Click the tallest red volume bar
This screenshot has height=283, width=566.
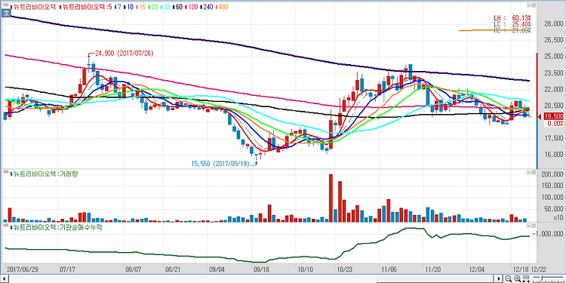[x=331, y=198]
